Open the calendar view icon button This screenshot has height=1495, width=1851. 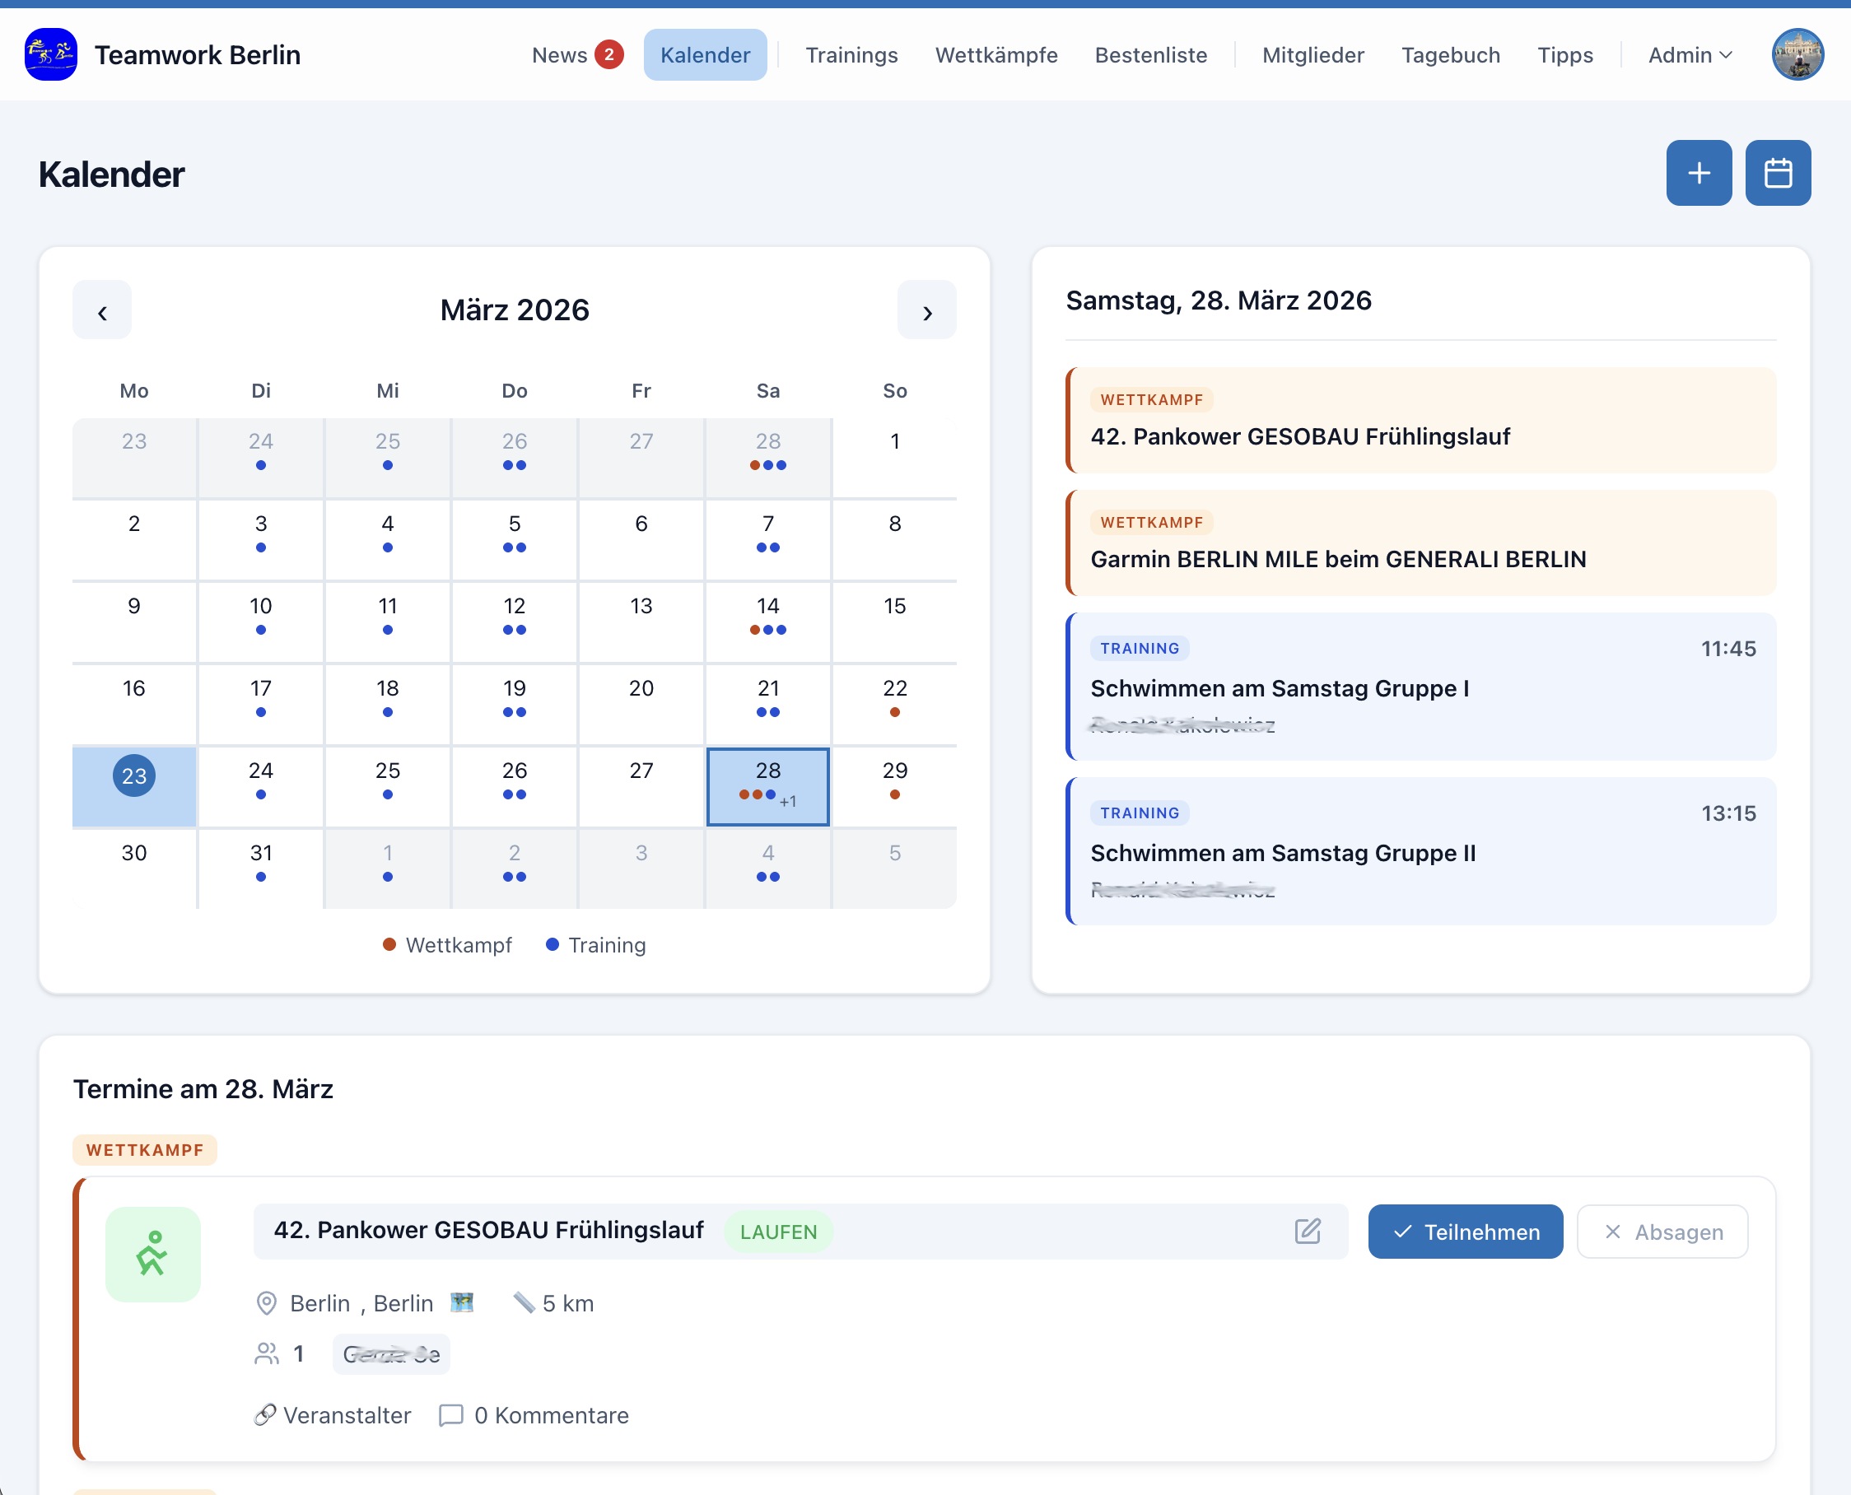click(x=1777, y=173)
